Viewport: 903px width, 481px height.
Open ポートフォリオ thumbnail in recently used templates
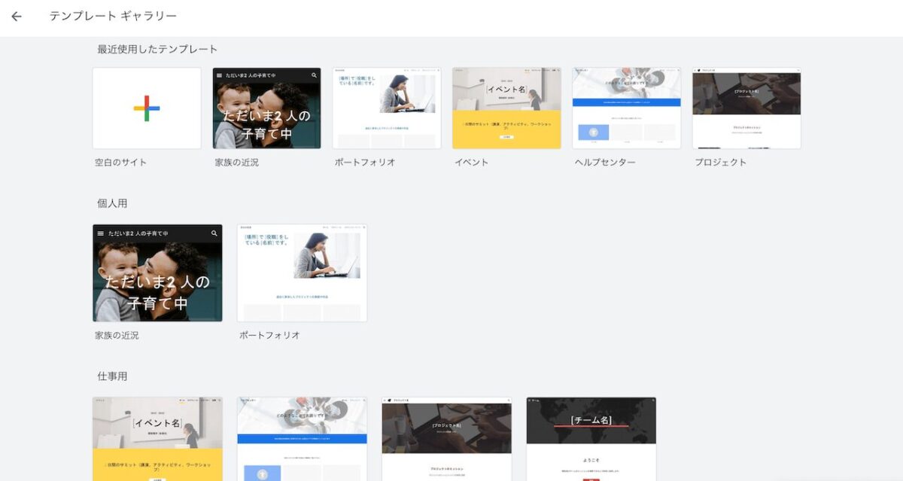pyautogui.click(x=387, y=108)
